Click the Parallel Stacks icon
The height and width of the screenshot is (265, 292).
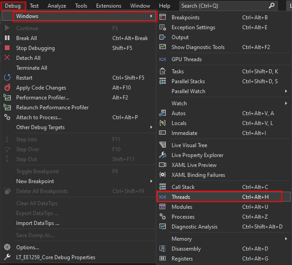[x=163, y=81]
